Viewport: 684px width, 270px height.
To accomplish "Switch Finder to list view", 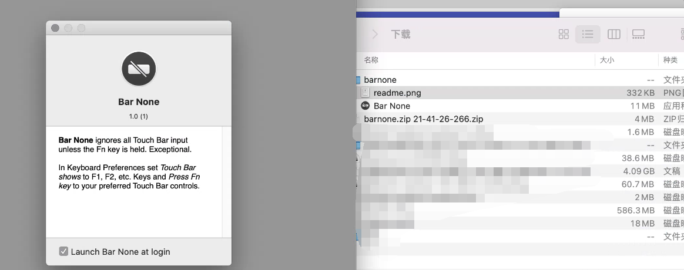I will pyautogui.click(x=588, y=34).
